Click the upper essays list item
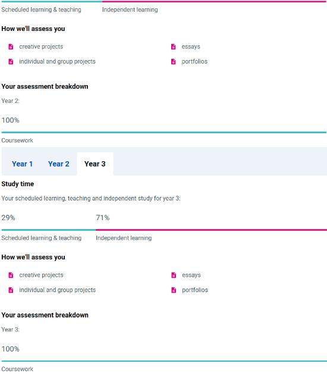Screen dimensions: 327x376 tap(185, 47)
